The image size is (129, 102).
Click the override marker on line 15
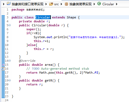pyautogui.click(x=3, y=65)
